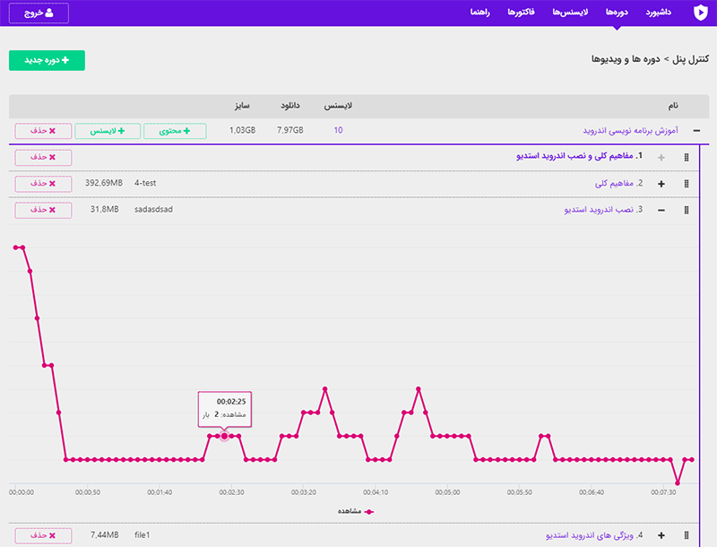This screenshot has width=717, height=547.
Task: Click the 4-test file name
Action: 145,183
